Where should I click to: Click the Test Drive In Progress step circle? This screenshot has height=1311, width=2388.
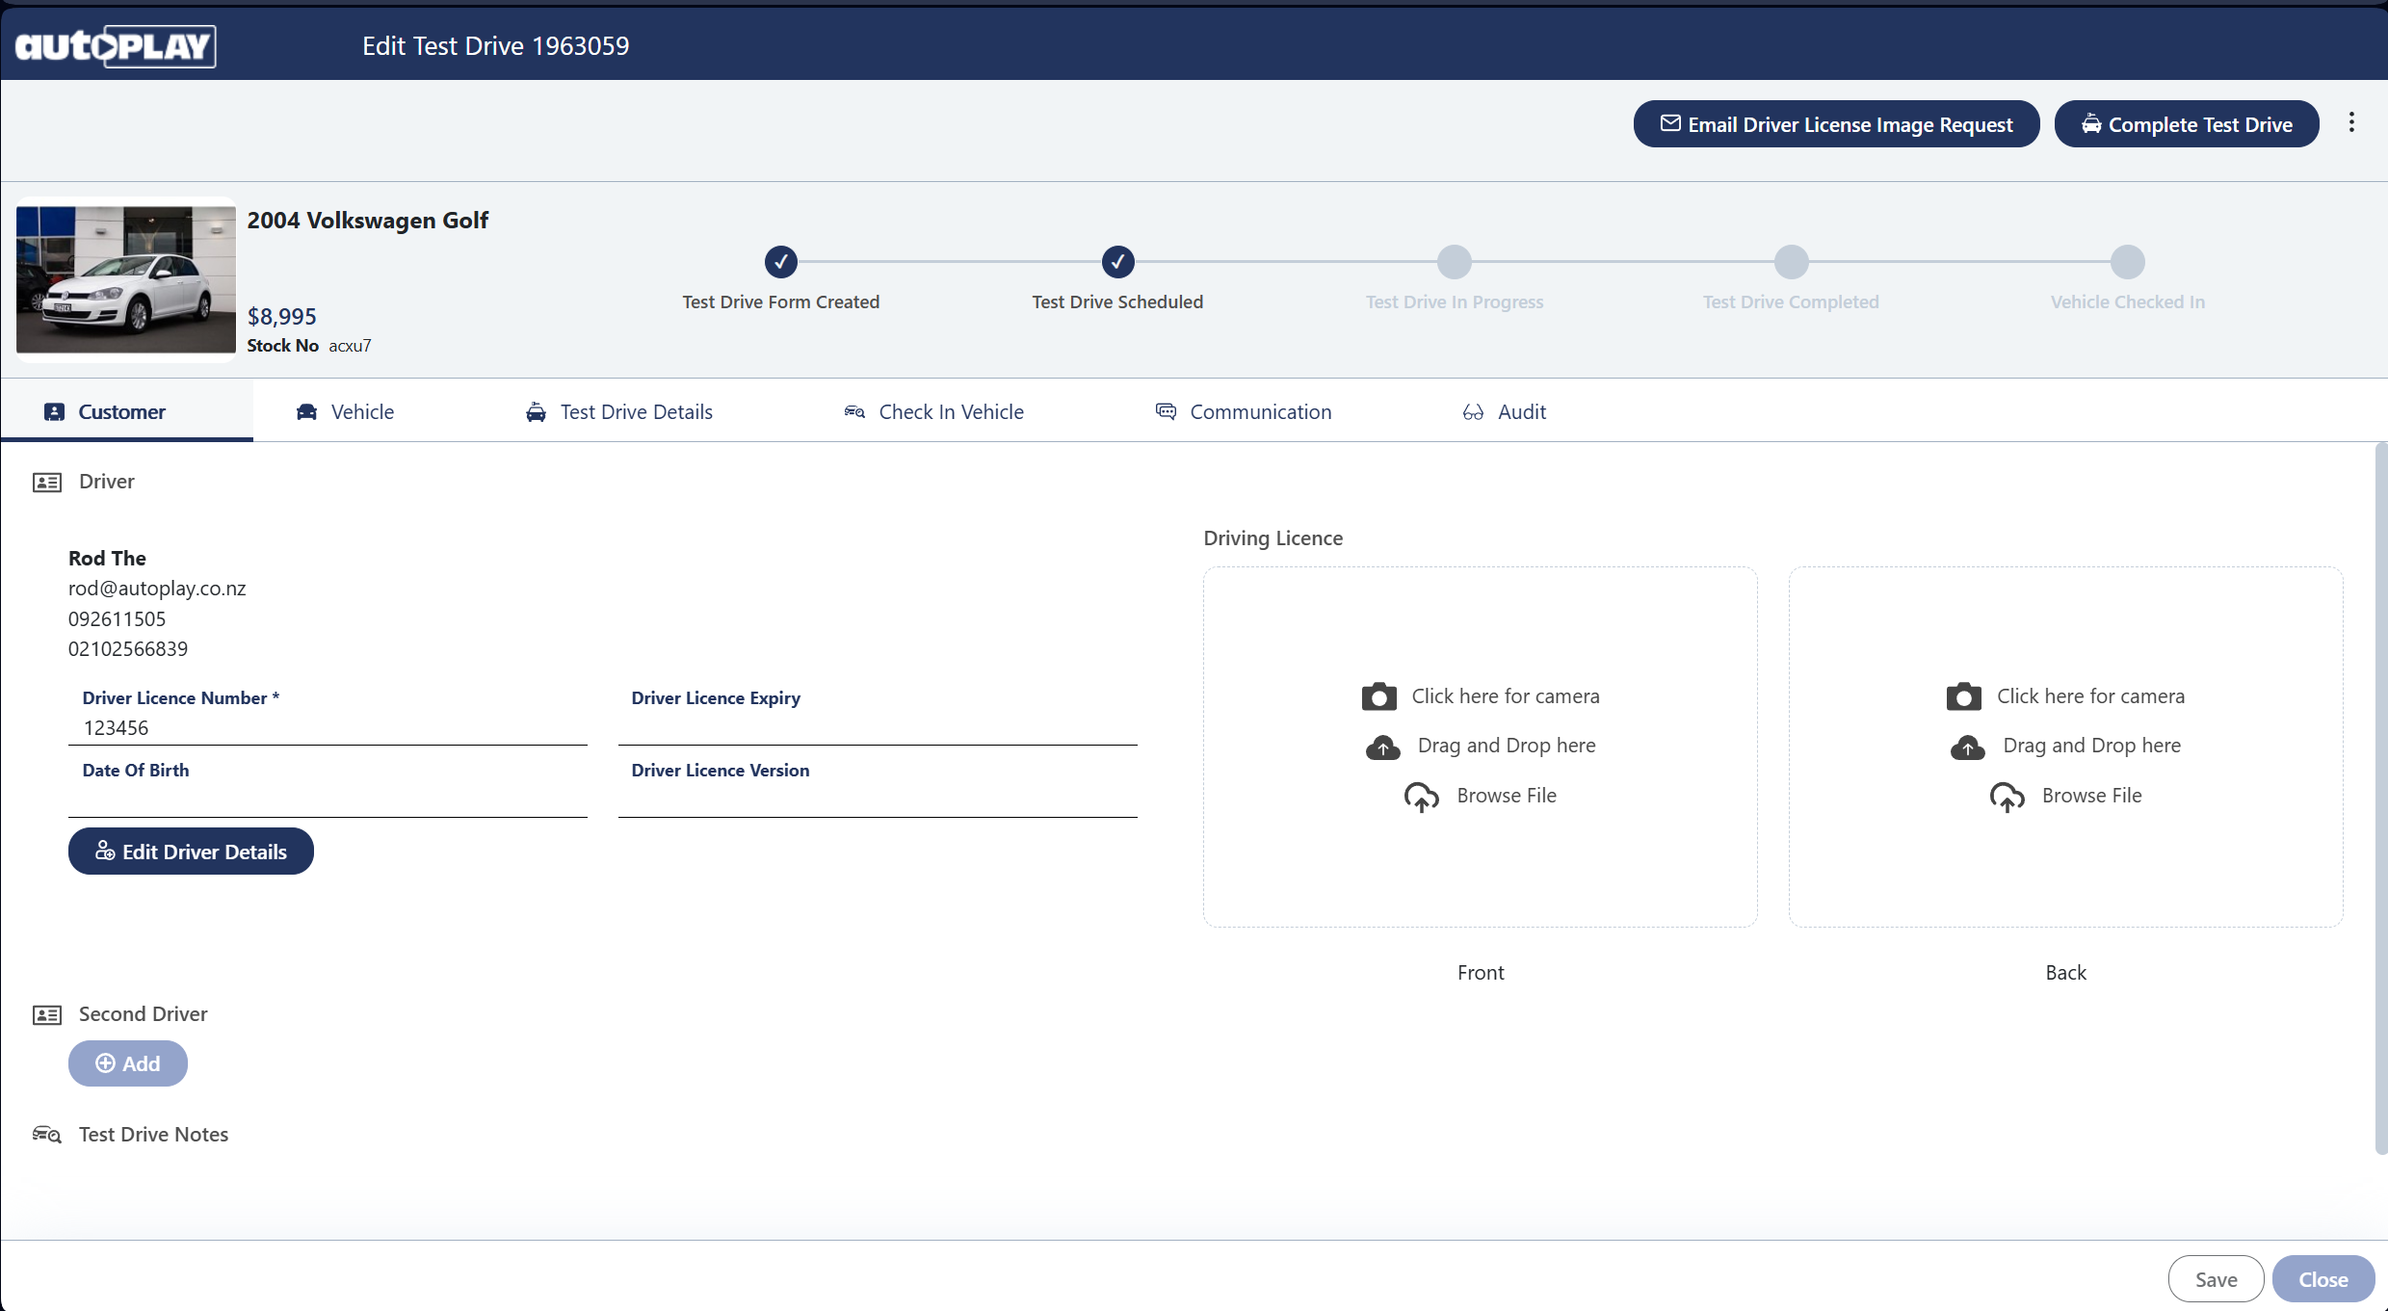click(x=1454, y=262)
